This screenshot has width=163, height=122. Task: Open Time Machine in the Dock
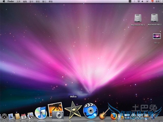click(x=133, y=116)
